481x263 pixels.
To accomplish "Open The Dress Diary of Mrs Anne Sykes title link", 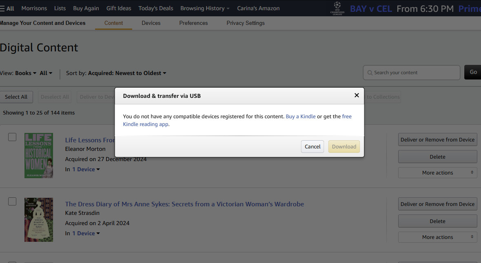I will [x=184, y=204].
